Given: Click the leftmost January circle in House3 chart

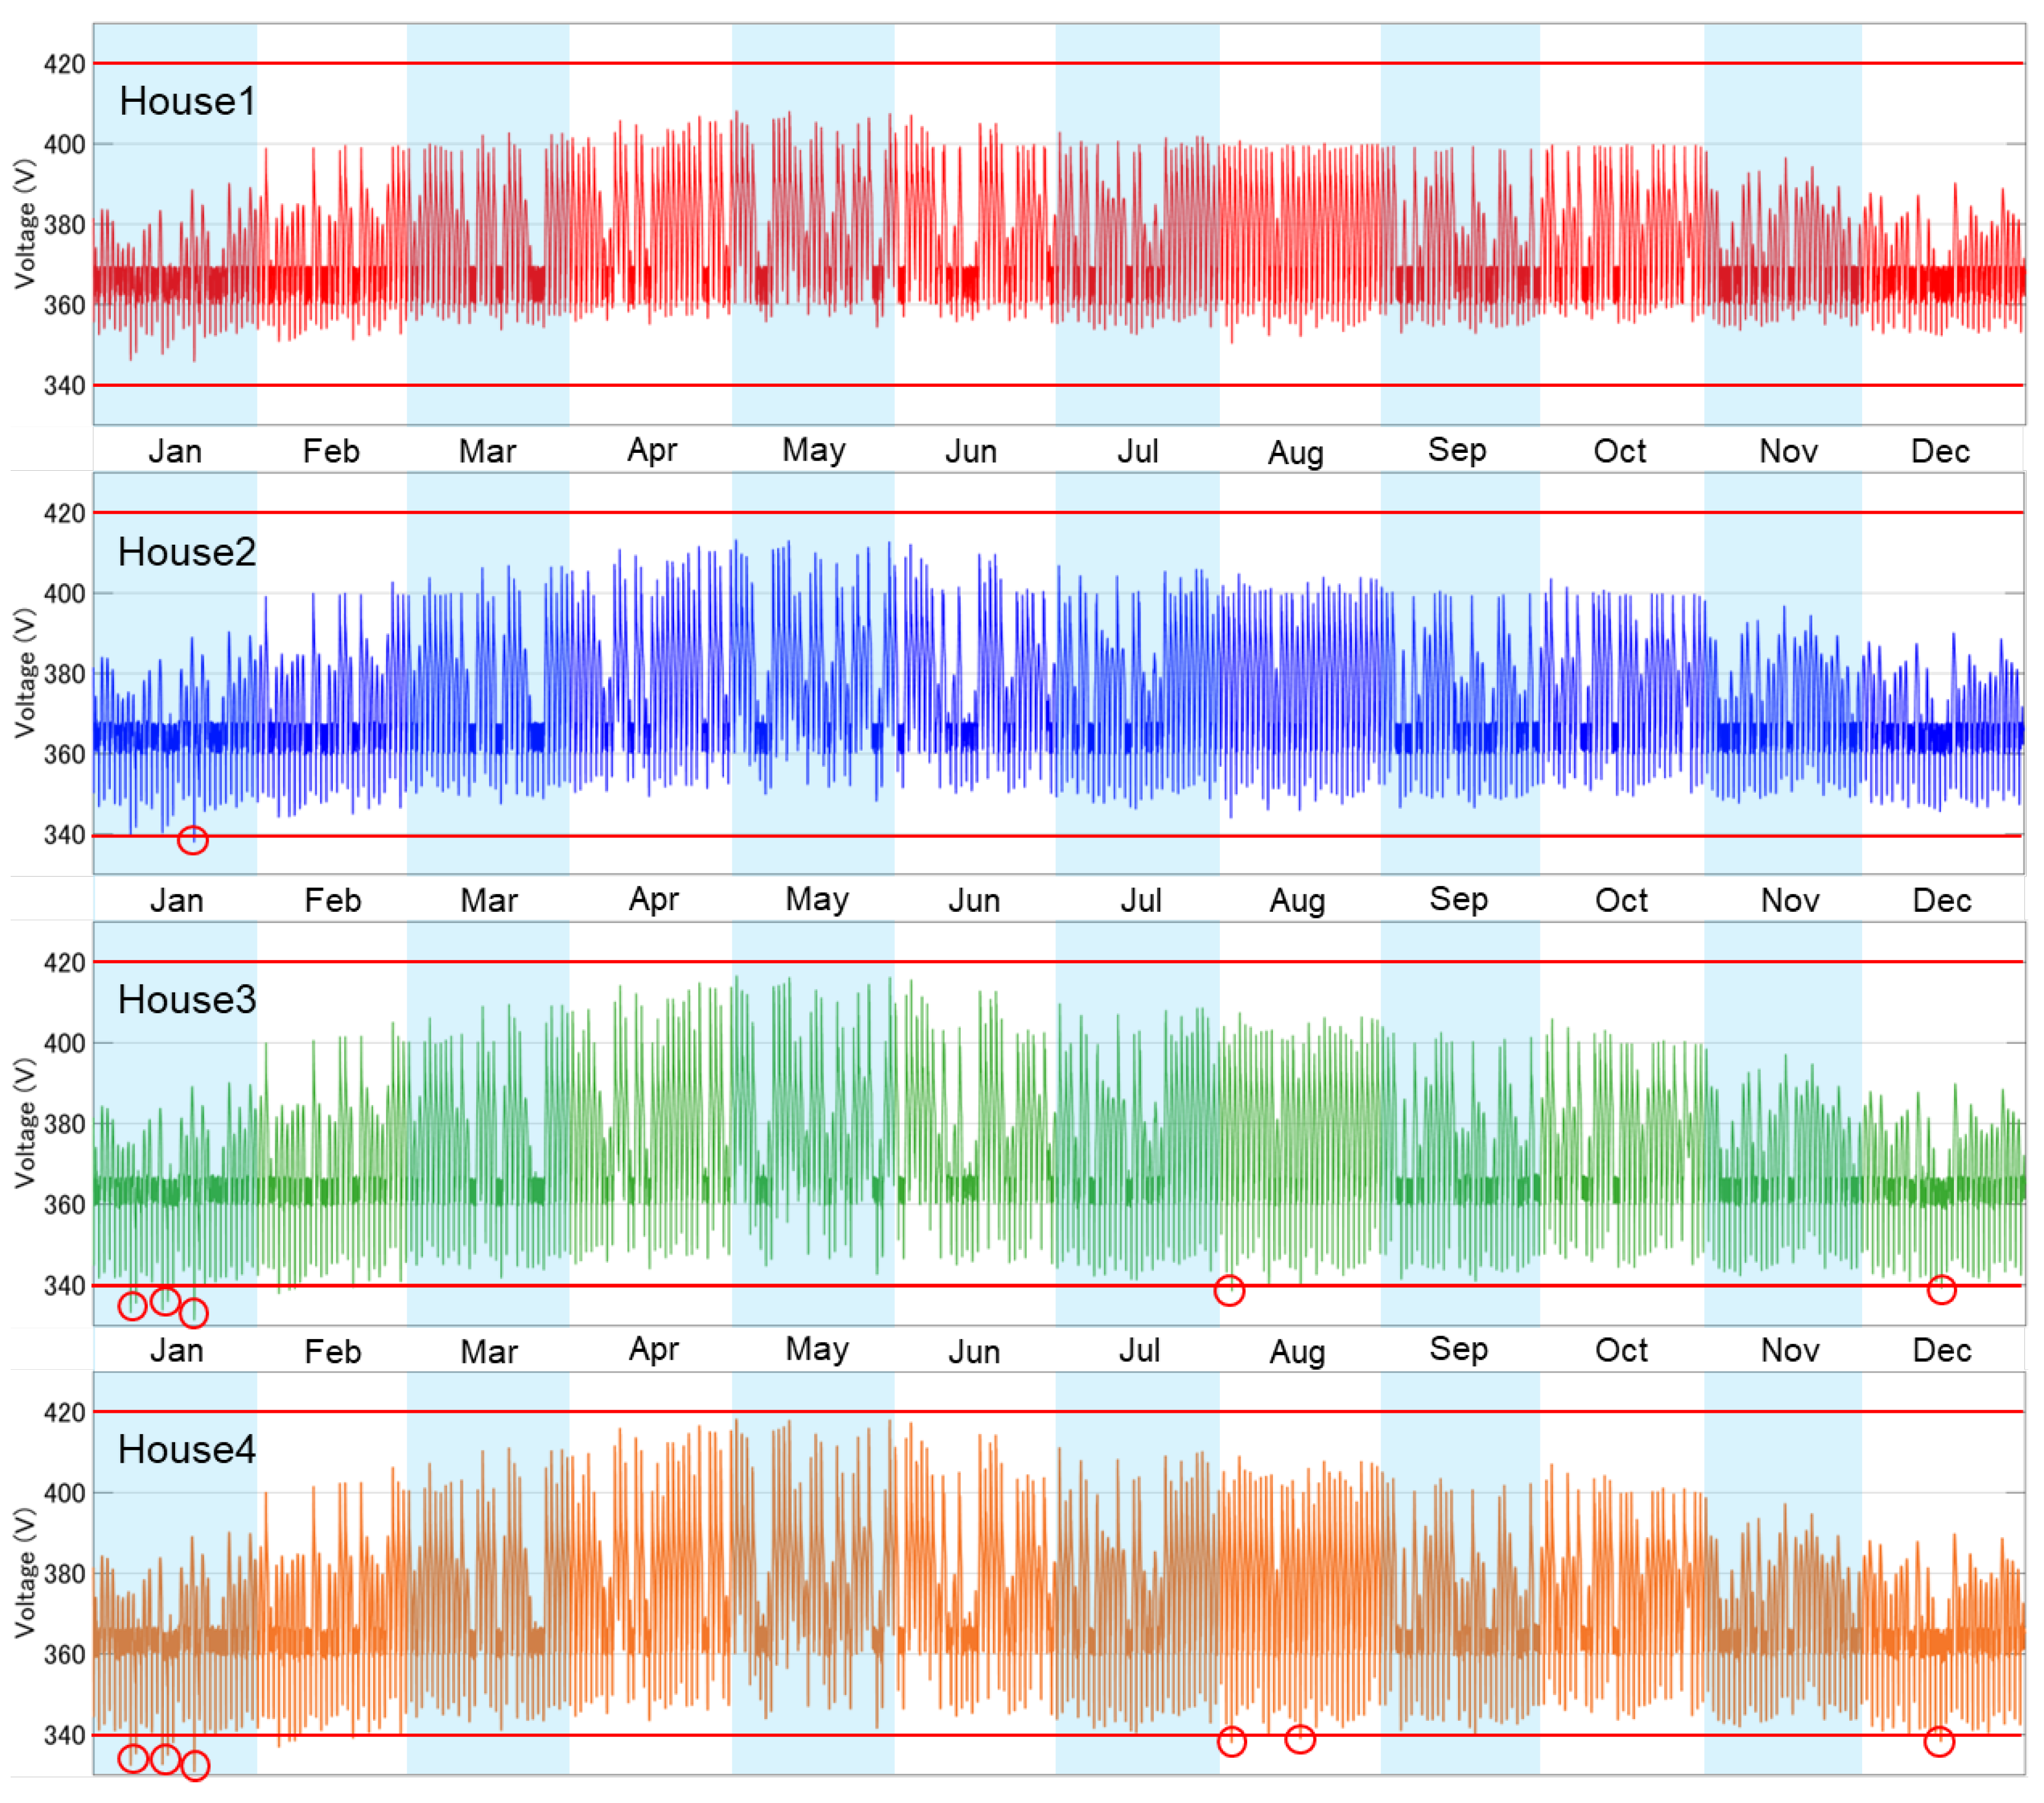Looking at the screenshot, I should tap(132, 1306).
